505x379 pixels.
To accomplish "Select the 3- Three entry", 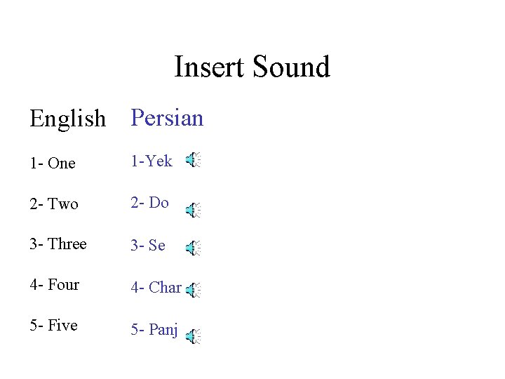I will (x=58, y=244).
